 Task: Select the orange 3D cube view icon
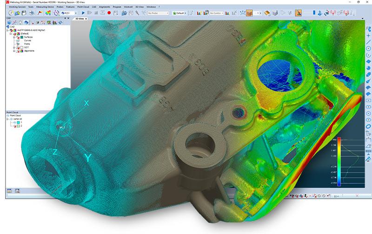[249, 13]
